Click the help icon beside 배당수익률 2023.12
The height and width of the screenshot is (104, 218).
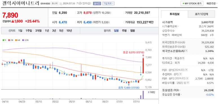(188, 83)
